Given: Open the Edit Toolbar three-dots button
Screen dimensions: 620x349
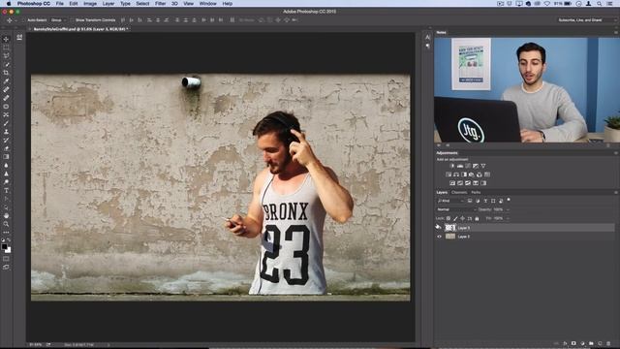Looking at the screenshot, I should (6, 233).
